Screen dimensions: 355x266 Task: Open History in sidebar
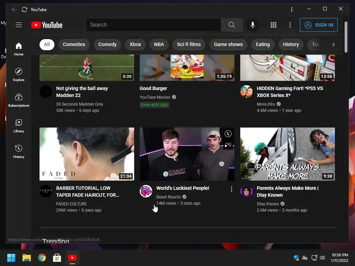[x=19, y=152]
